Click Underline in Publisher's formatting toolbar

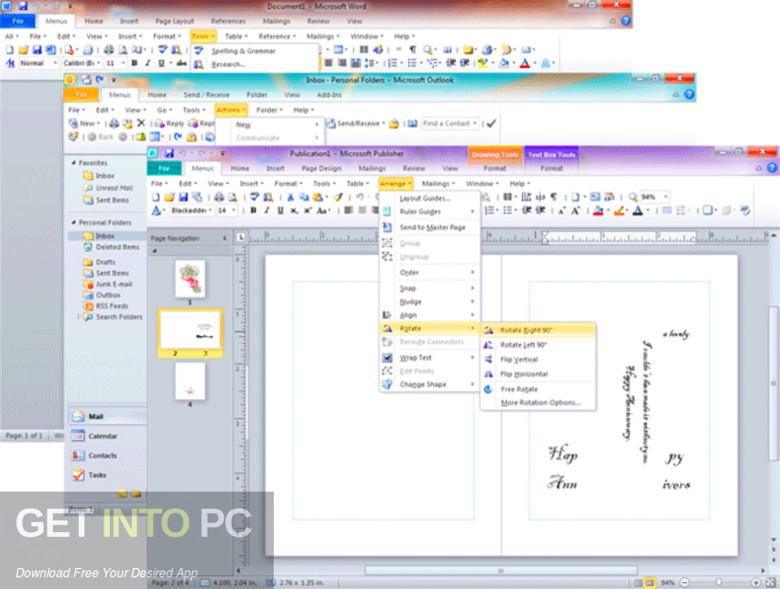click(x=280, y=210)
